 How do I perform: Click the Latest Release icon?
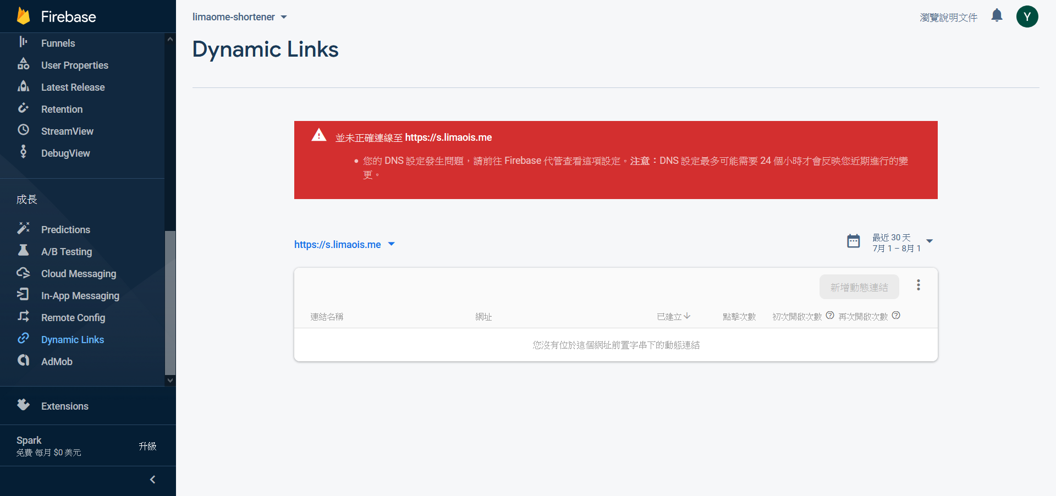coord(23,86)
